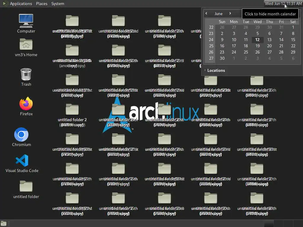Pick June 18 in the calendar
This screenshot has width=303, height=227.
246,46
